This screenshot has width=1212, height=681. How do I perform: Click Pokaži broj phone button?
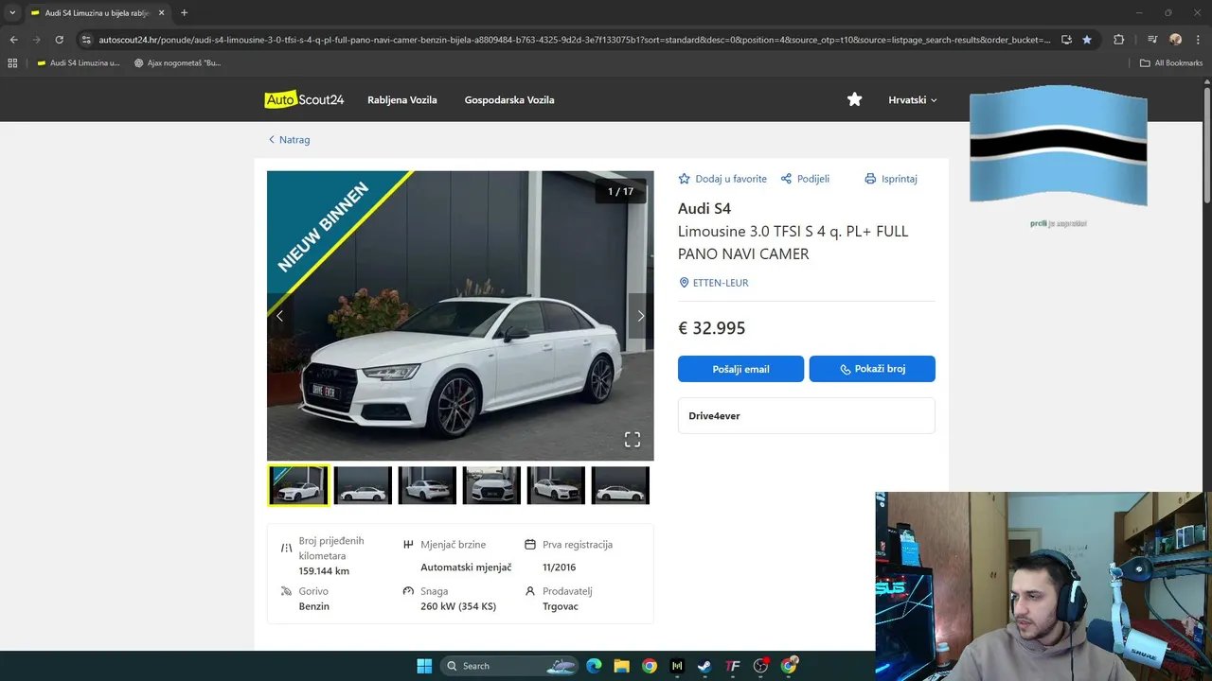click(872, 369)
